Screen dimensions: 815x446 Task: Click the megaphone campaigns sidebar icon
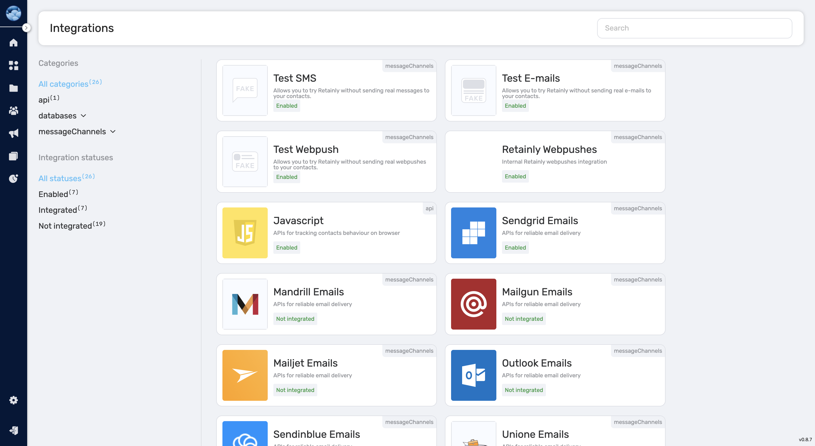13,133
